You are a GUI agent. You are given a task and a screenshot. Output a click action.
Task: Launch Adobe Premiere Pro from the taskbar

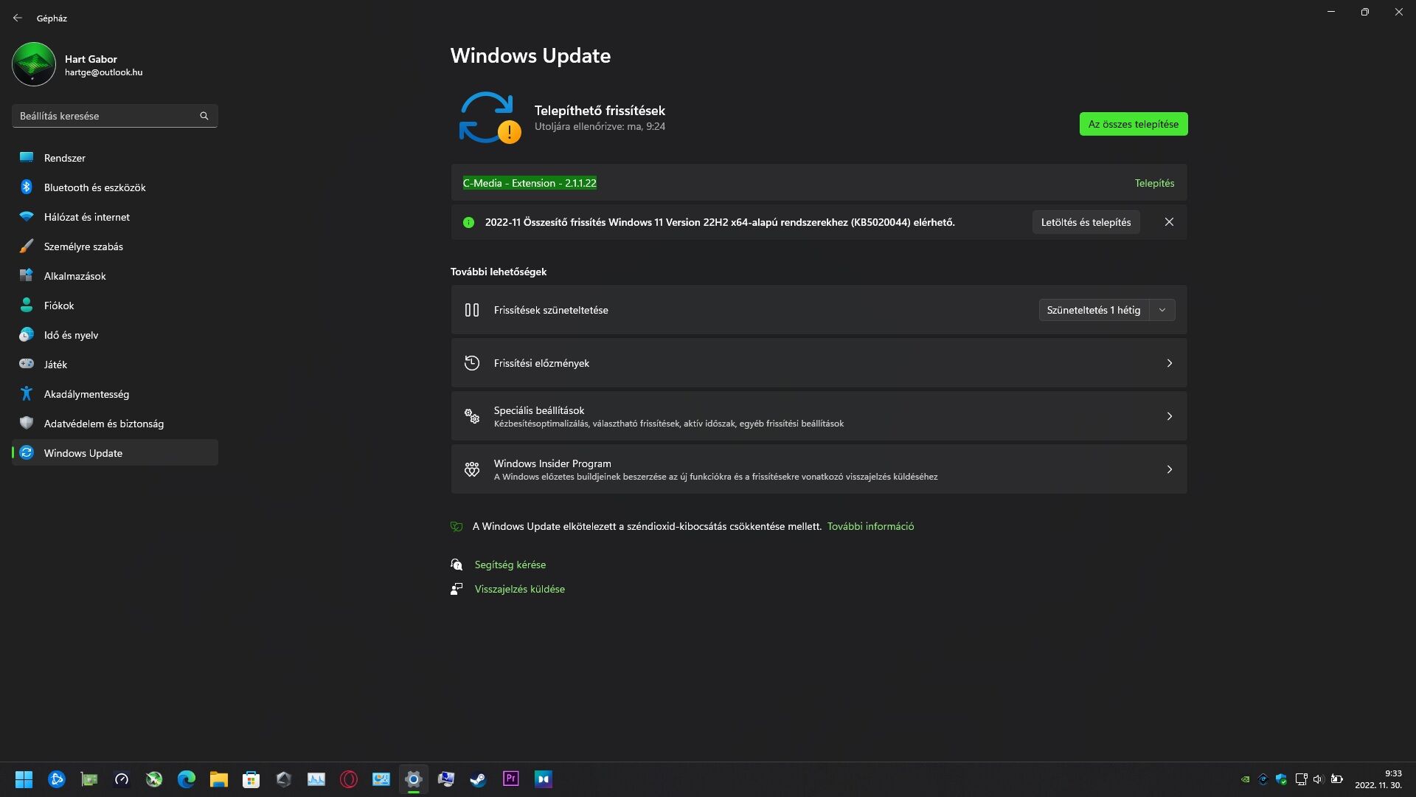511,779
